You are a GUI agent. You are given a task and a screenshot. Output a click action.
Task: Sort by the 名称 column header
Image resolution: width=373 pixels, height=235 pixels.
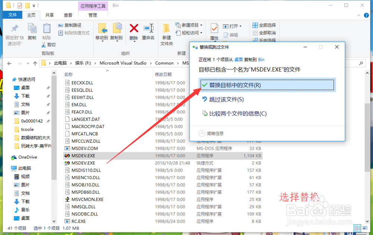pos(69,75)
